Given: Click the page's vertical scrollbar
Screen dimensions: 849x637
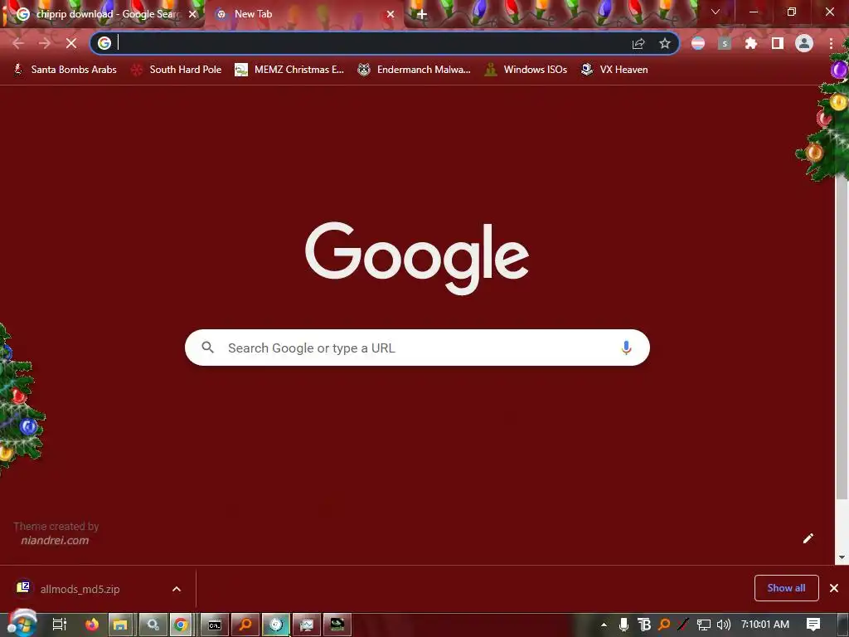Looking at the screenshot, I should pos(842,336).
